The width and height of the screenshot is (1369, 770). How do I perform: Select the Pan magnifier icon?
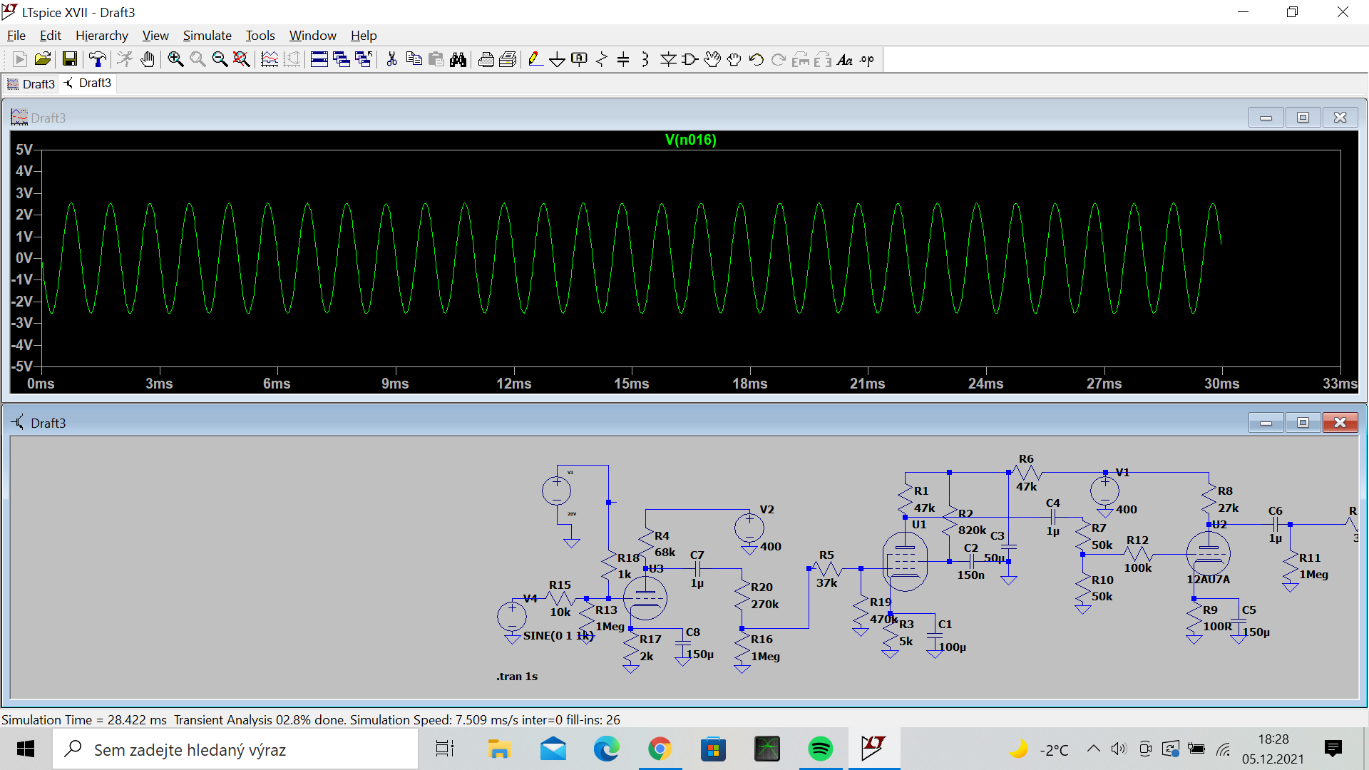pyautogui.click(x=198, y=60)
